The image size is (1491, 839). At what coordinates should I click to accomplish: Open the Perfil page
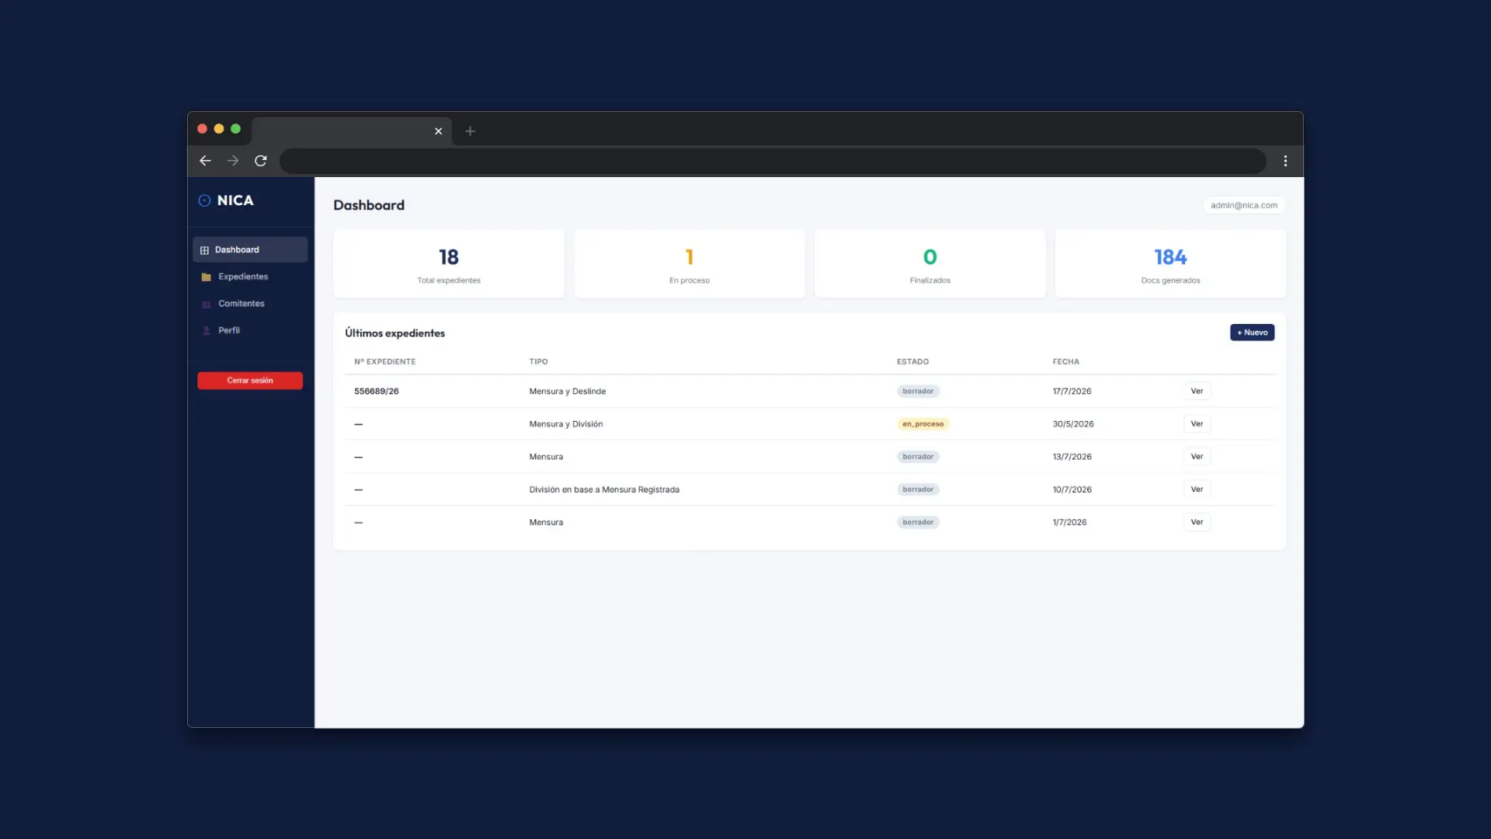[x=250, y=330]
